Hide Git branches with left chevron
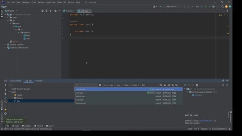Viewport: 242px width, 136px height. point(5,85)
